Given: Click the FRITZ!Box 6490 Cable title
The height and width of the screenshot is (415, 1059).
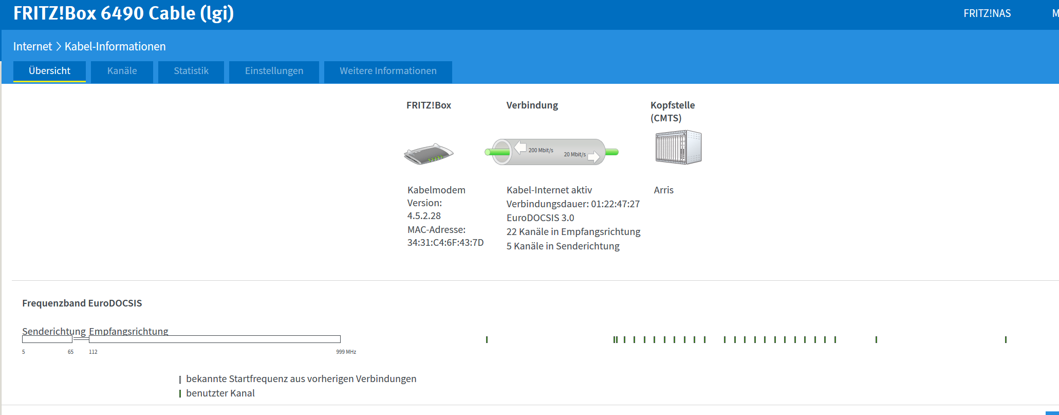Looking at the screenshot, I should click(x=123, y=13).
